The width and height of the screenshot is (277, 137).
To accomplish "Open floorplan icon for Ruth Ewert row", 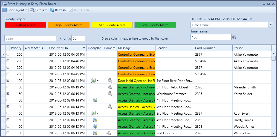I will click(x=93, y=114).
